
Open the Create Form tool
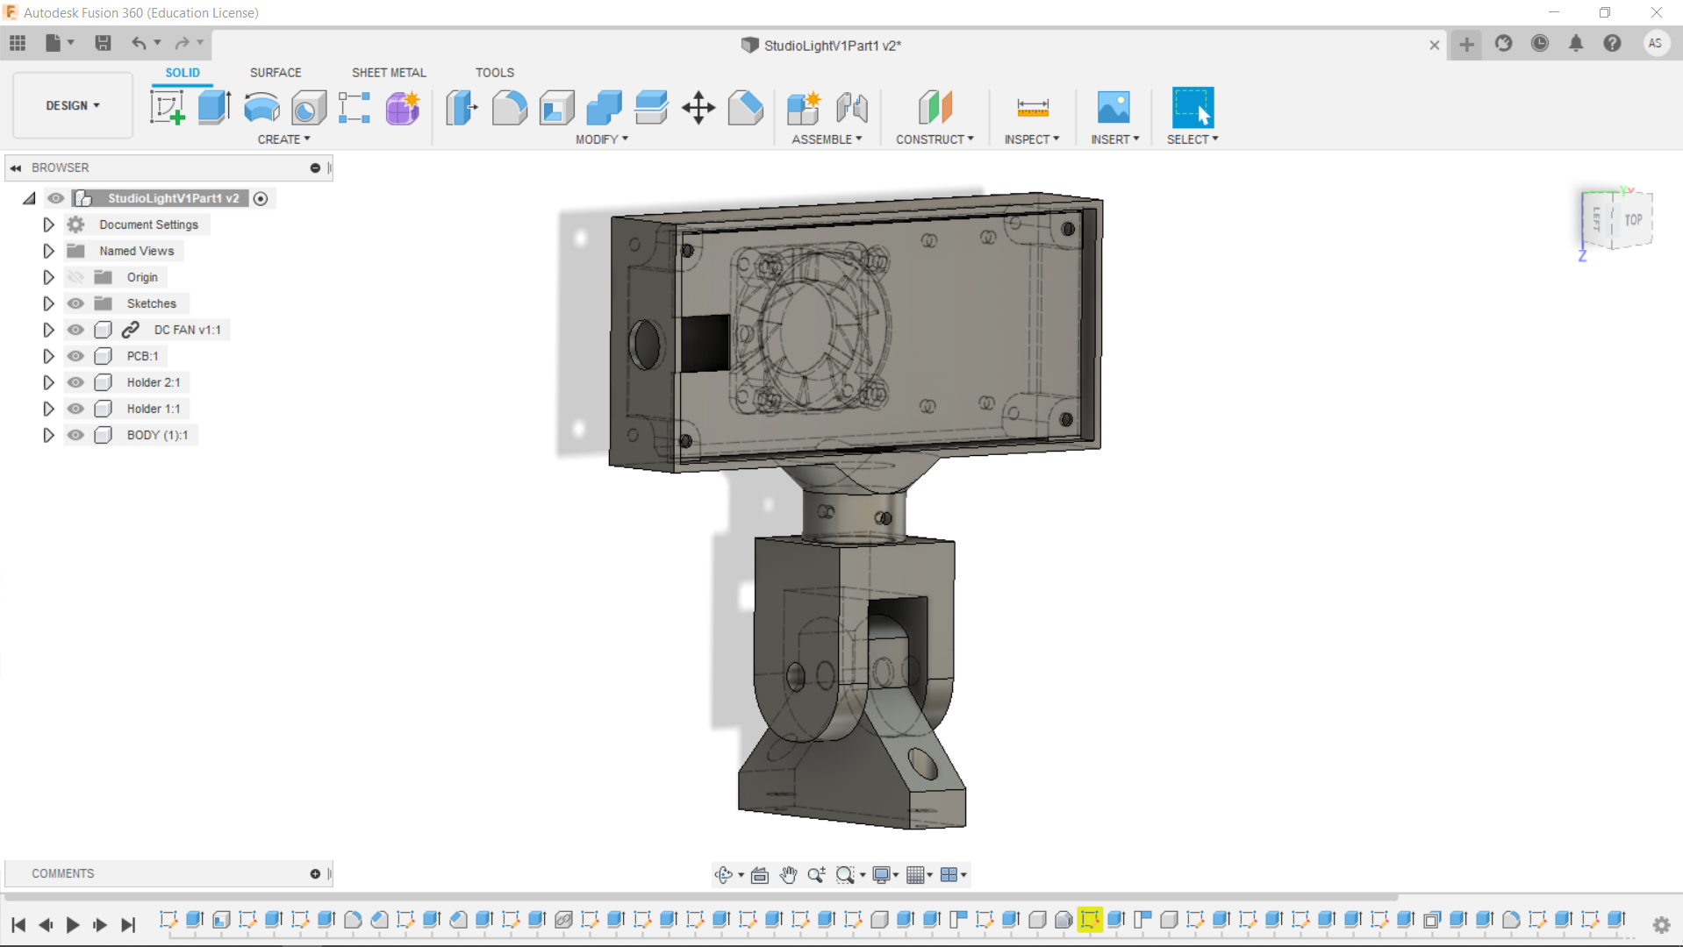pos(403,108)
